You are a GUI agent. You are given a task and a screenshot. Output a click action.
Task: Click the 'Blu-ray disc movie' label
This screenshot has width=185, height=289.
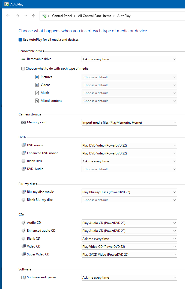pos(40,192)
